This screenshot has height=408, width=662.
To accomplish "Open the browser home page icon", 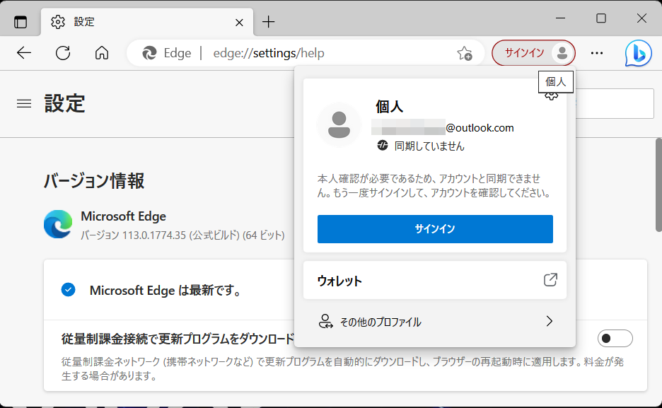I will [101, 52].
